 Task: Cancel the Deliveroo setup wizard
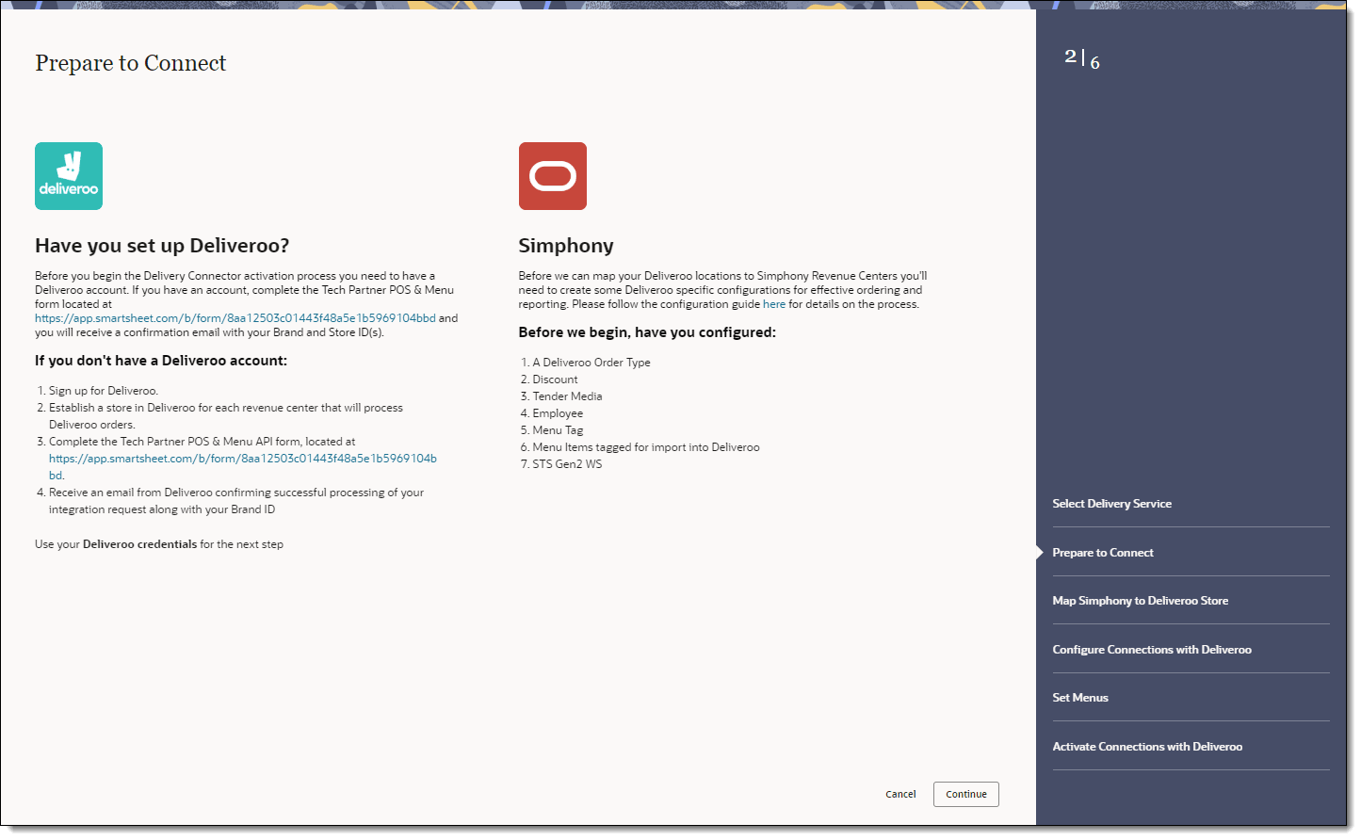pyautogui.click(x=900, y=794)
